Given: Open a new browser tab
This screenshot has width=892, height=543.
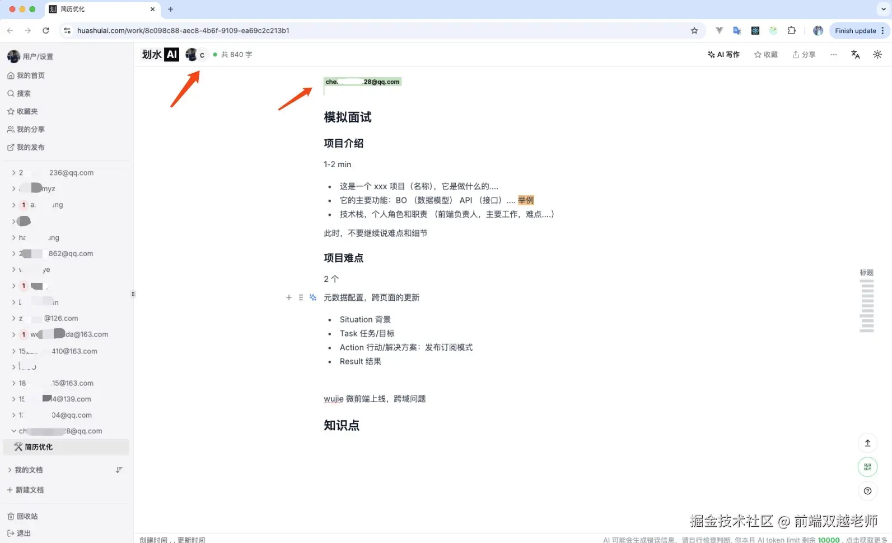Looking at the screenshot, I should 171,9.
